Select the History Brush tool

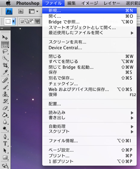(x=5, y=101)
